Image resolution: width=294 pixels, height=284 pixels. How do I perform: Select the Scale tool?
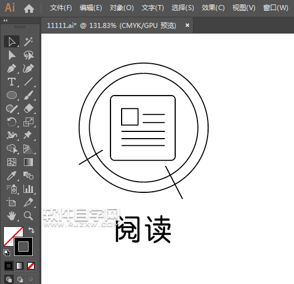tap(28, 122)
